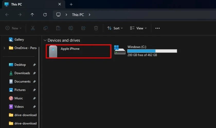The width and height of the screenshot is (216, 128).
Task: Open the Sort dropdown menu
Action: point(115,28)
